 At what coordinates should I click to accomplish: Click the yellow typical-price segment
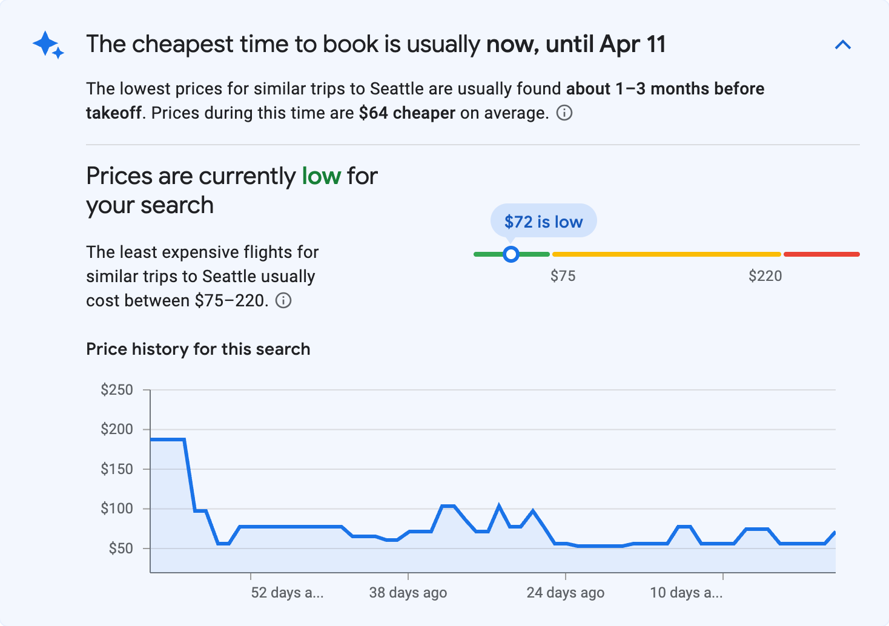click(x=666, y=254)
